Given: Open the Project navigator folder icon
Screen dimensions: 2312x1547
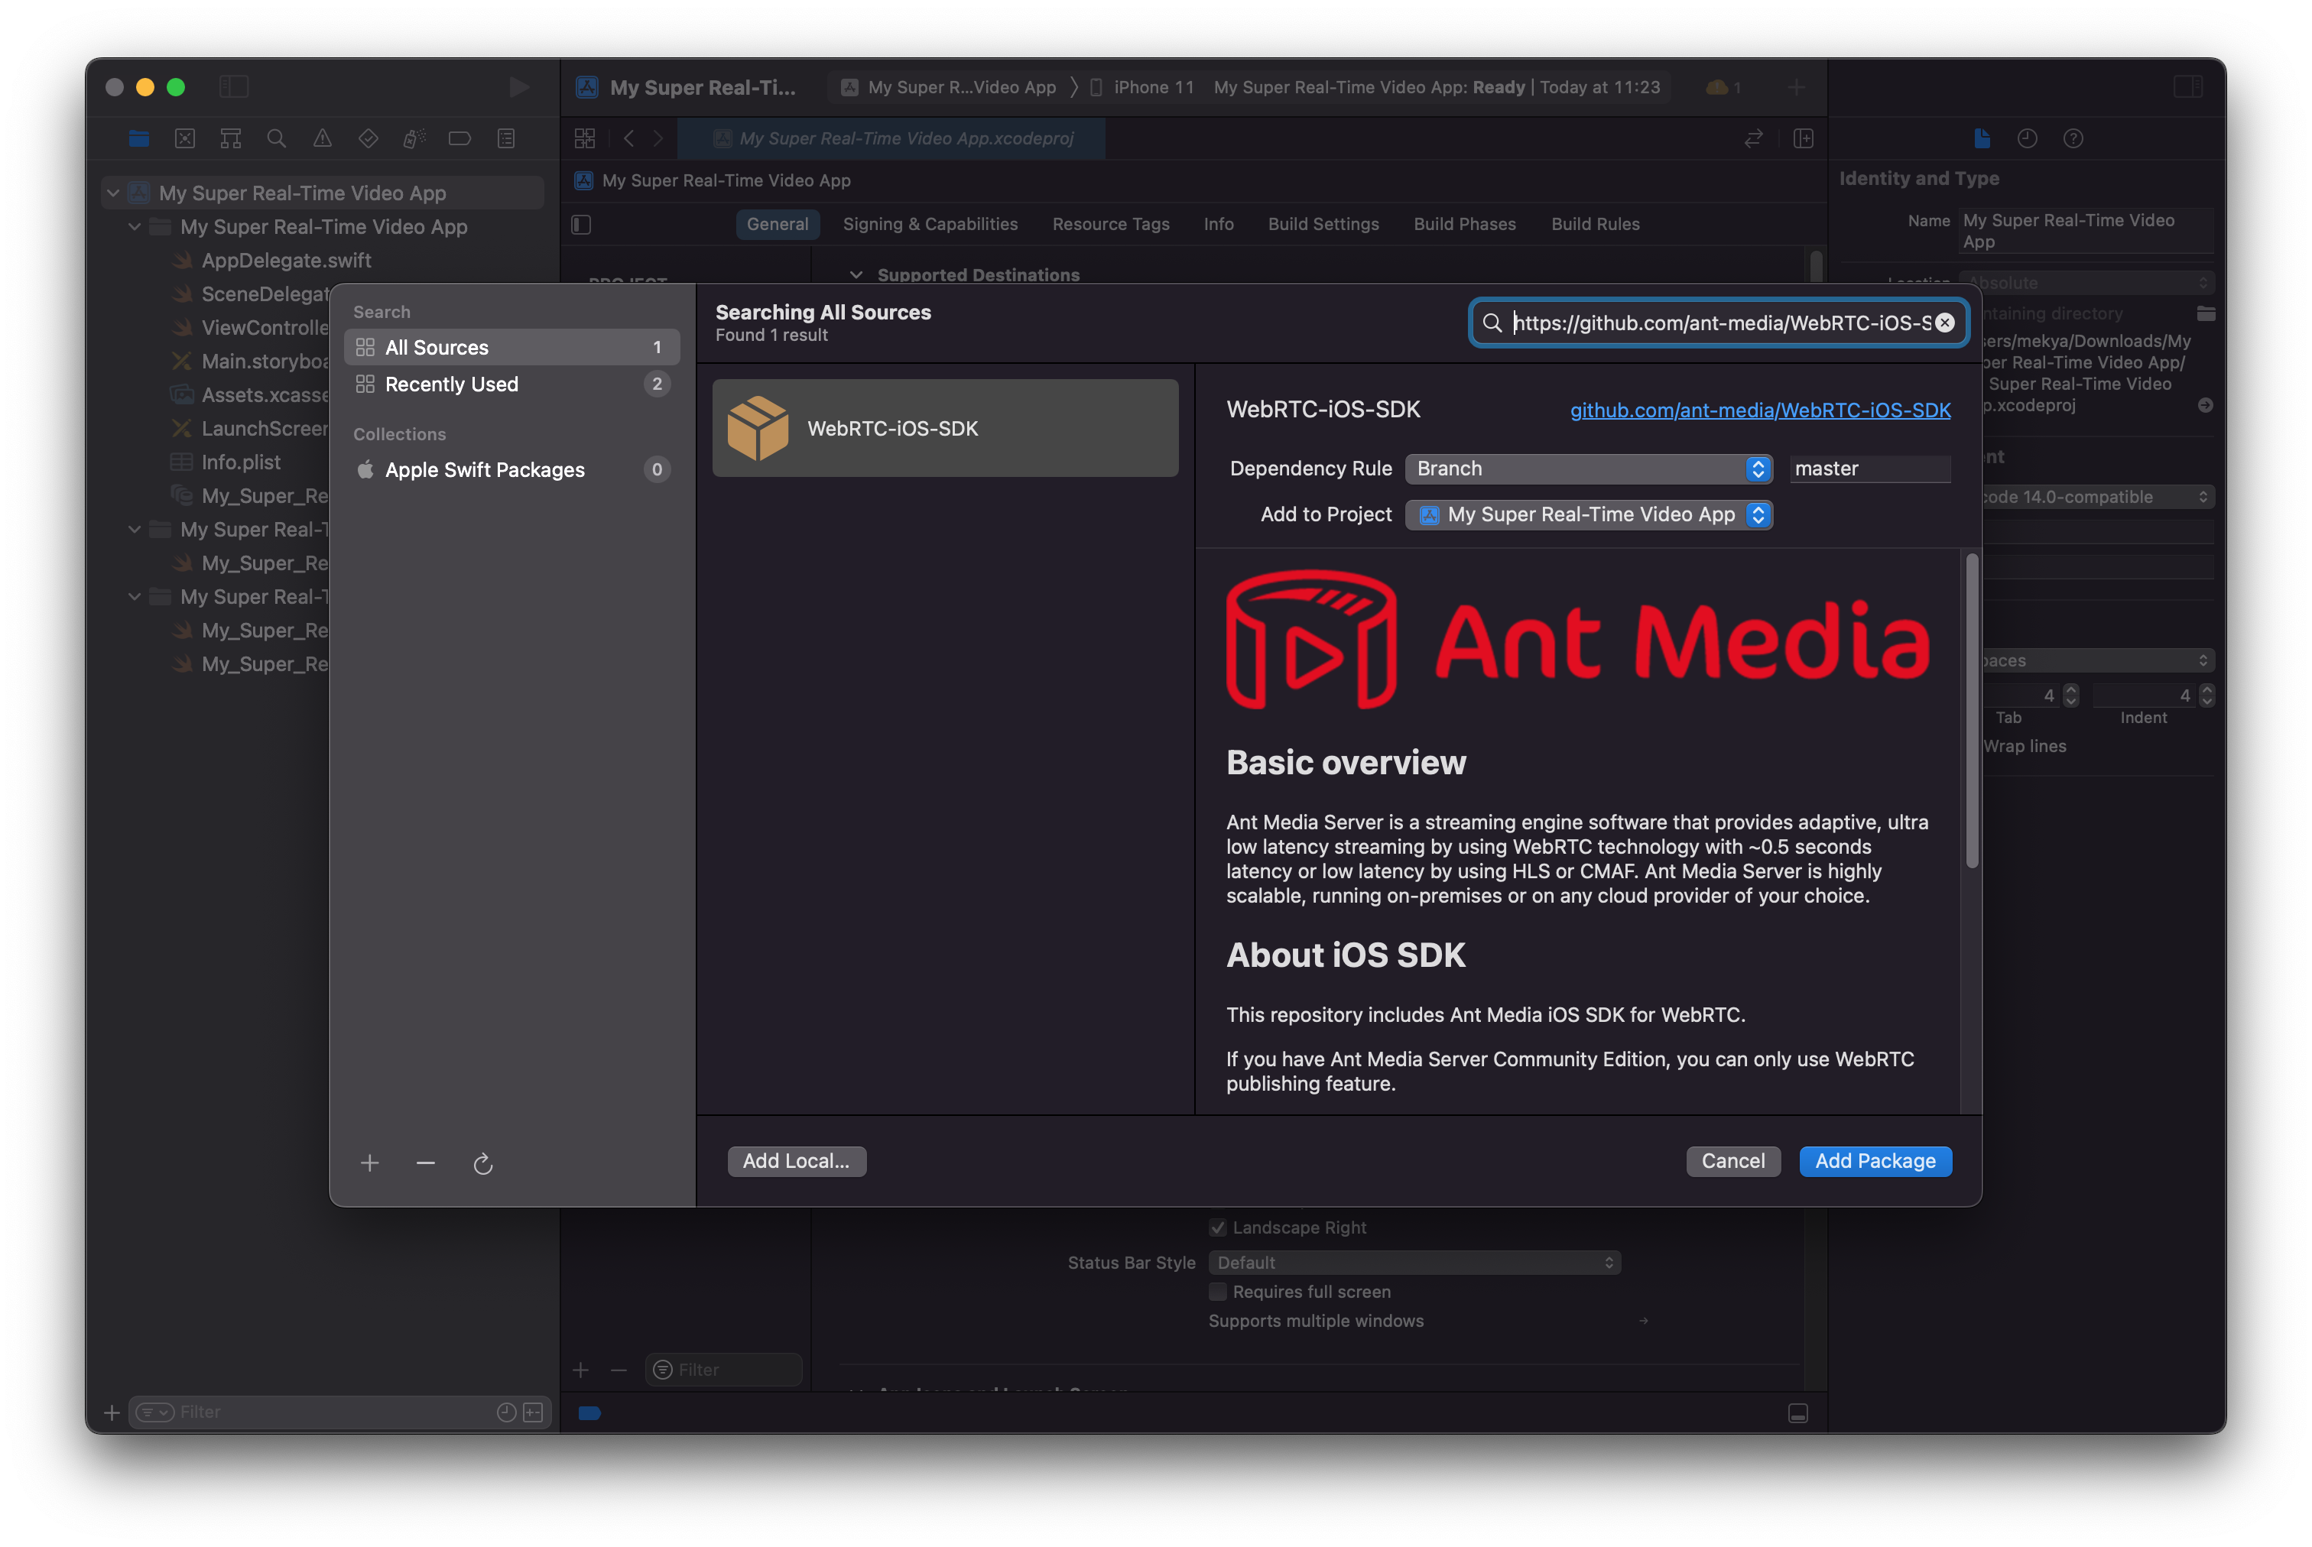Looking at the screenshot, I should (x=138, y=138).
